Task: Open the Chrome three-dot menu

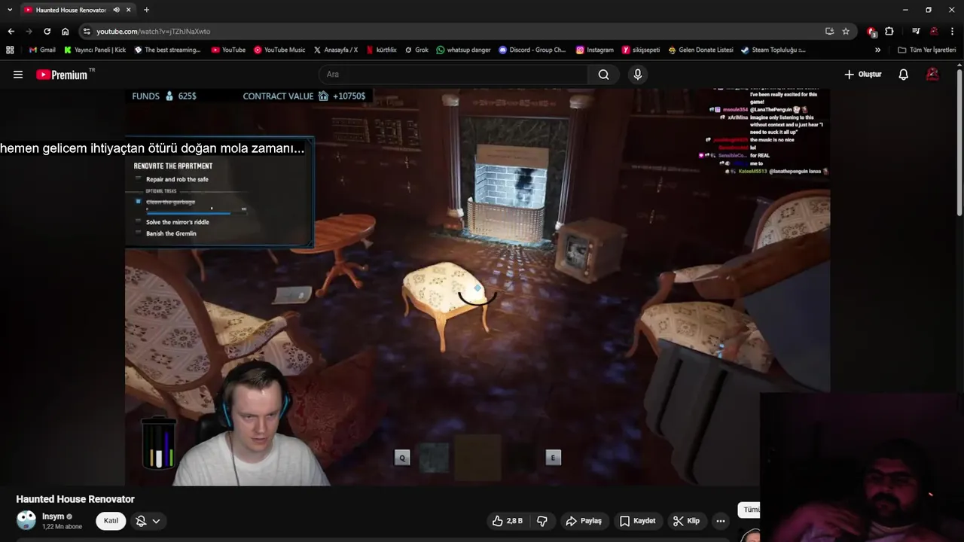Action: (x=952, y=32)
